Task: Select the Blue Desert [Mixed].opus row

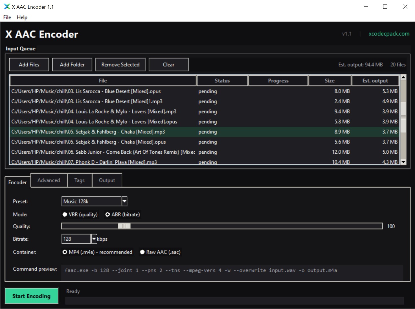Action: 205,91
